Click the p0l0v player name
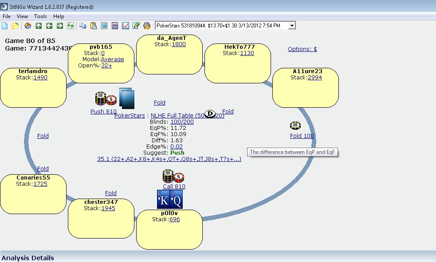 click(x=169, y=213)
